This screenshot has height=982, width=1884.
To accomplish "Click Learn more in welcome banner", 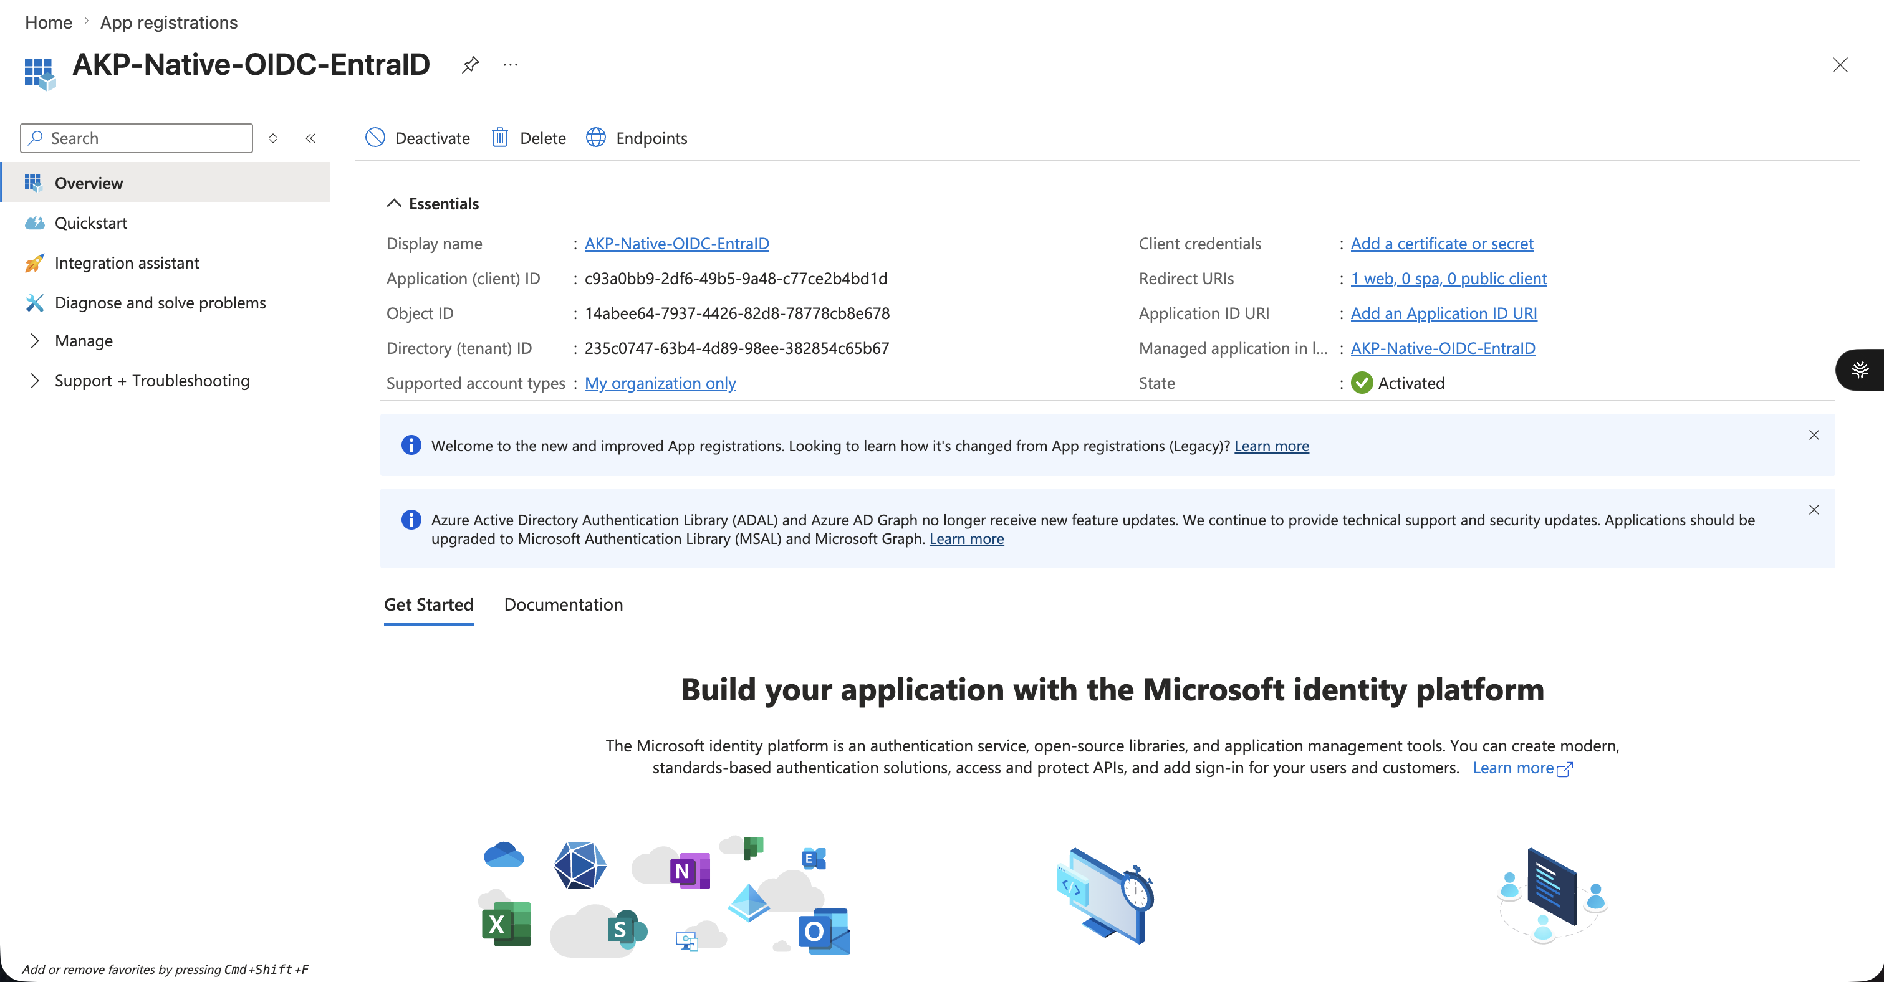I will (1271, 446).
